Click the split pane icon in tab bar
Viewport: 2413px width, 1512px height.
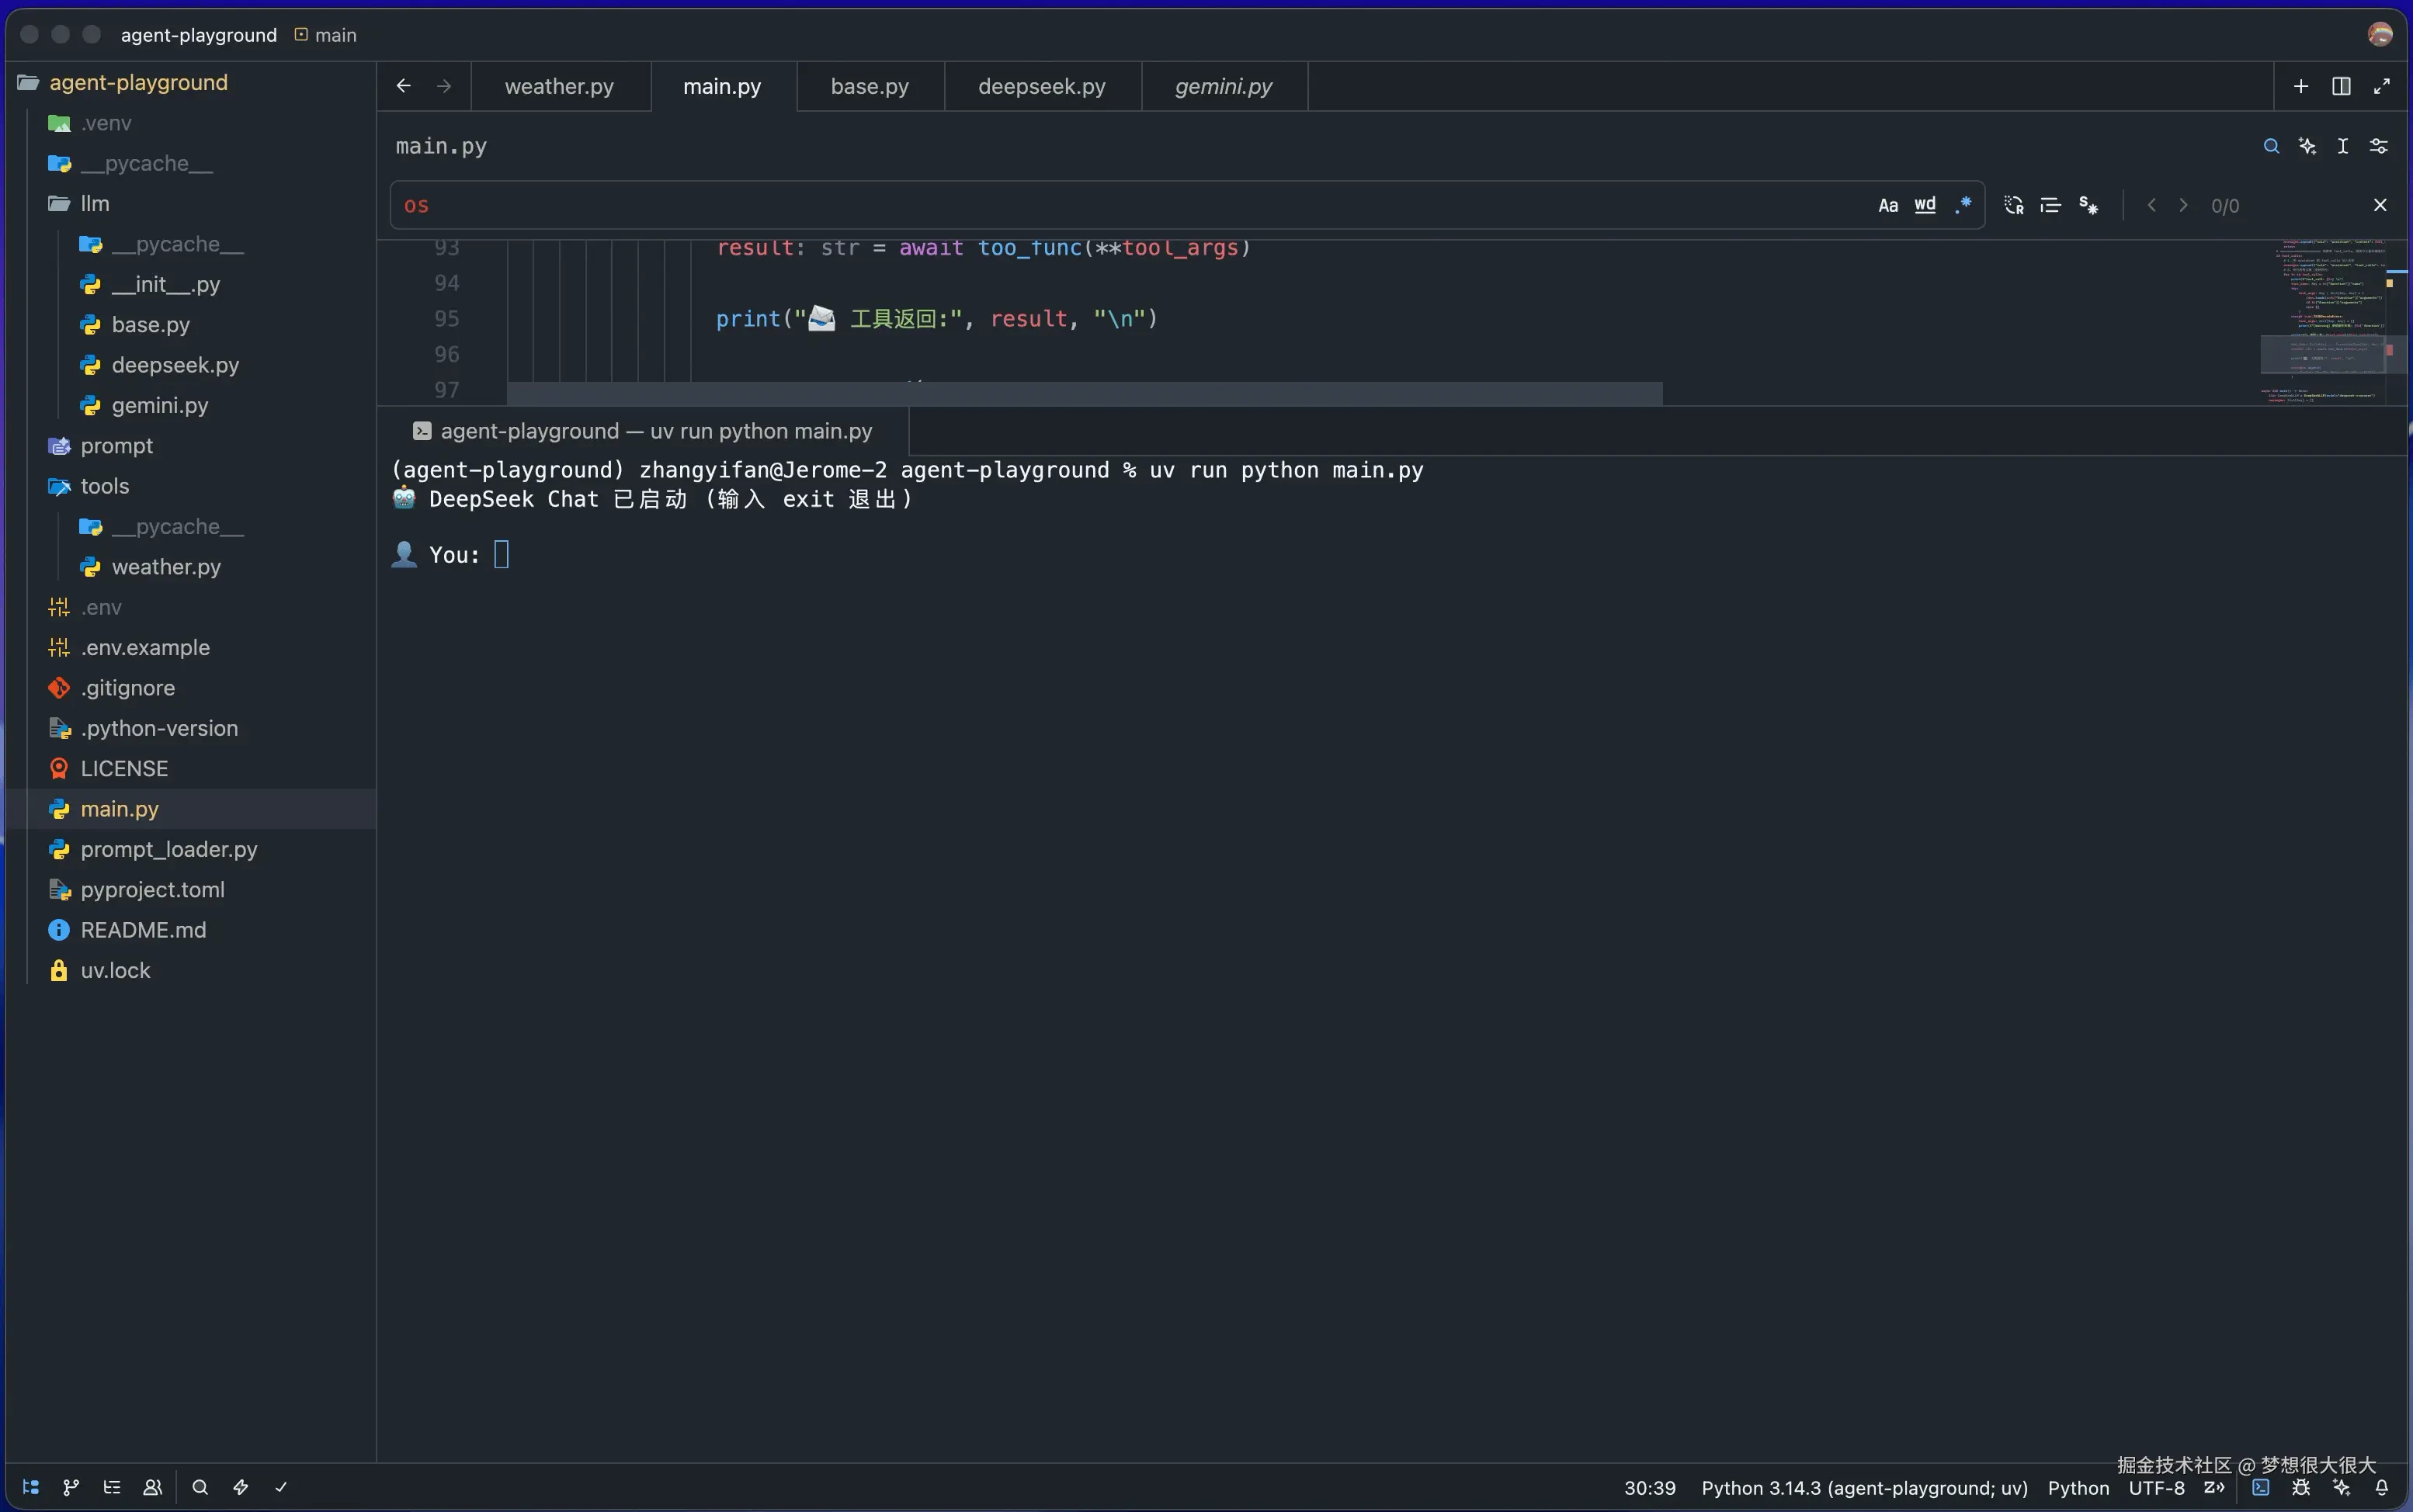(x=2341, y=86)
